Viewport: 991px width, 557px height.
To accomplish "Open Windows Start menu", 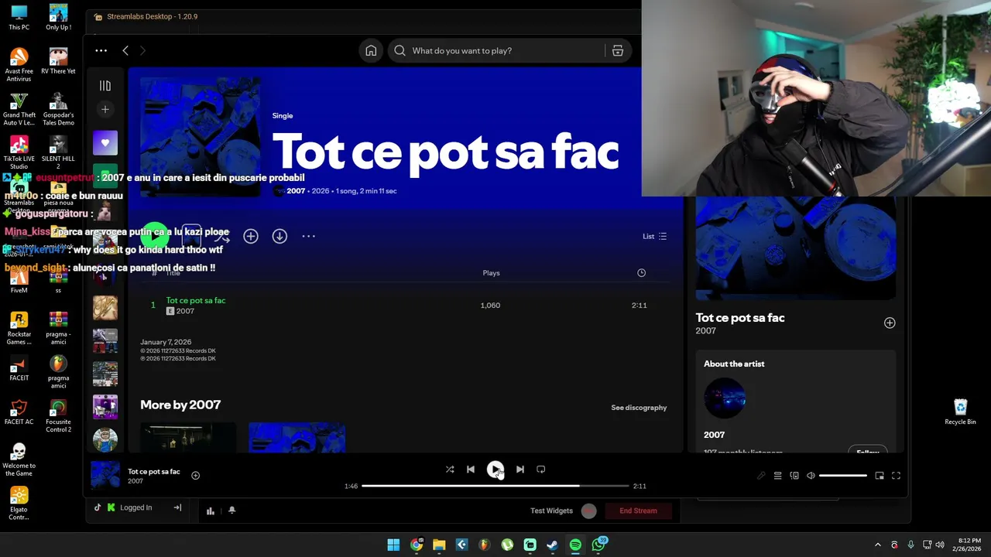I will tap(393, 545).
